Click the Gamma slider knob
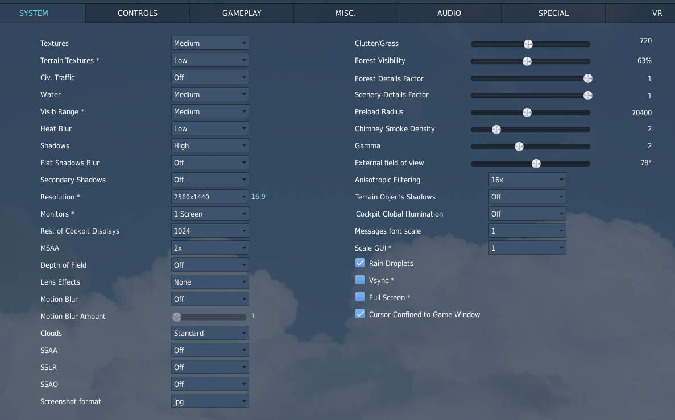 click(519, 146)
